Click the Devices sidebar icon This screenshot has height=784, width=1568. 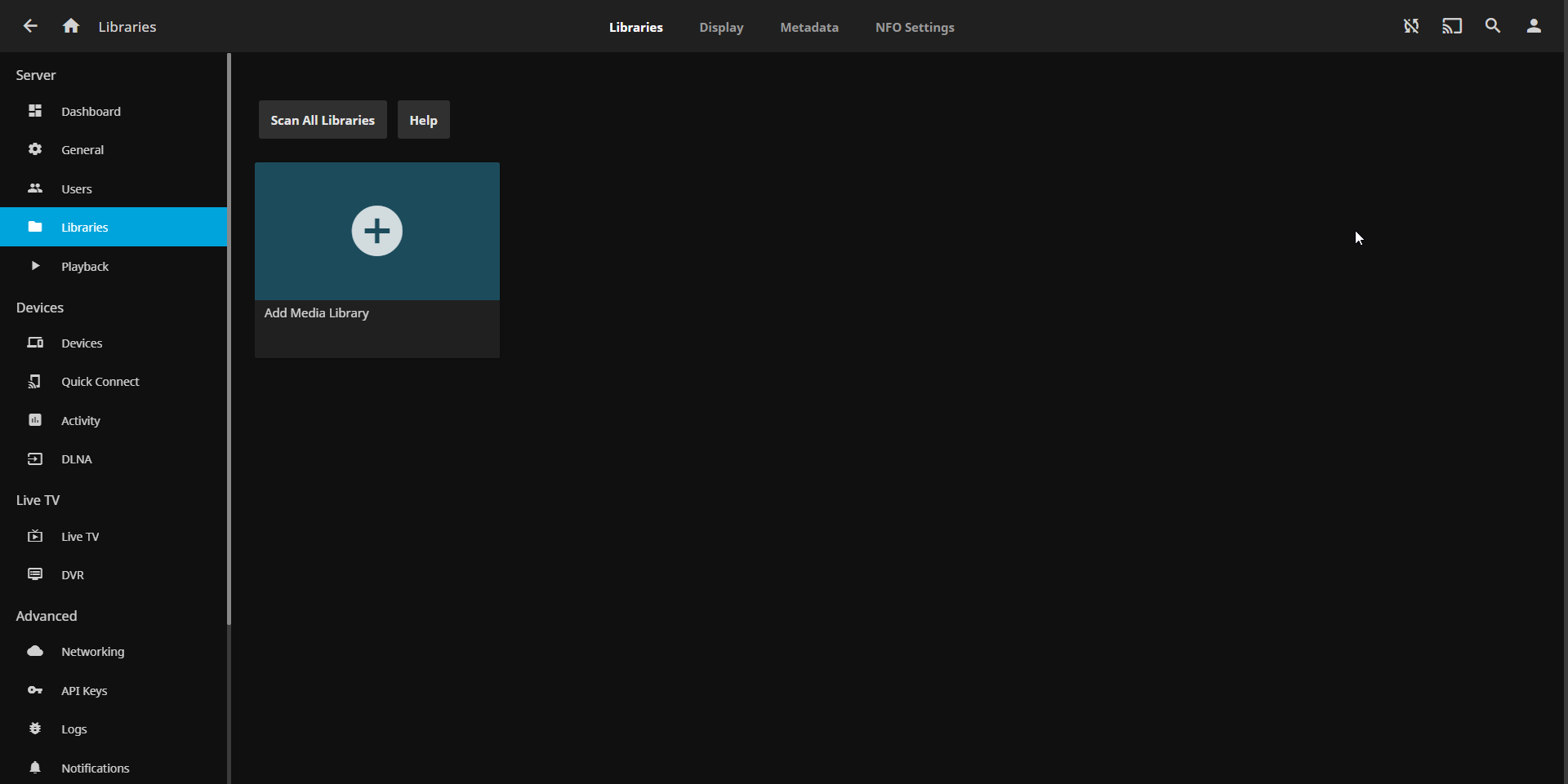[x=35, y=343]
